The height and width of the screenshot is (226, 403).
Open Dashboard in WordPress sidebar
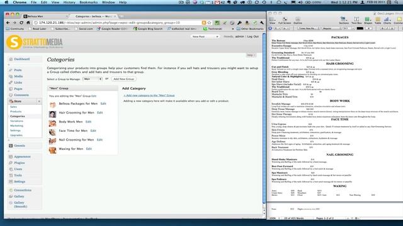pyautogui.click(x=22, y=59)
